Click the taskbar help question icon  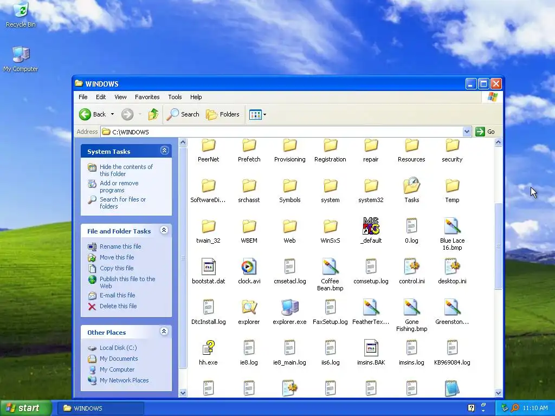471,408
